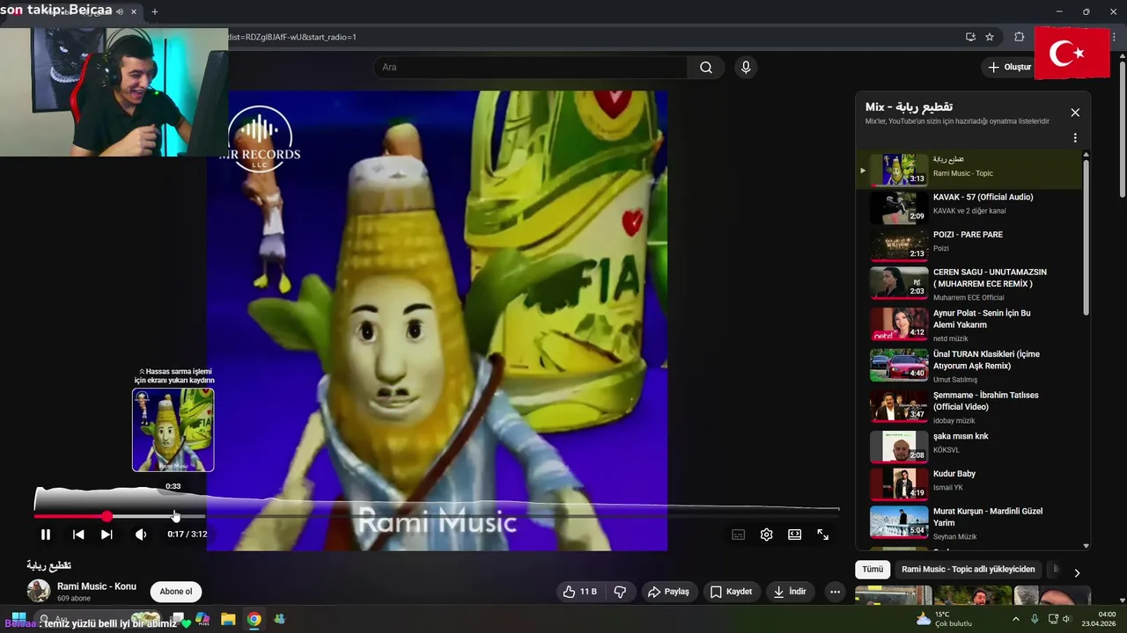Open the Rami Music - Konu channel link

coord(97,586)
